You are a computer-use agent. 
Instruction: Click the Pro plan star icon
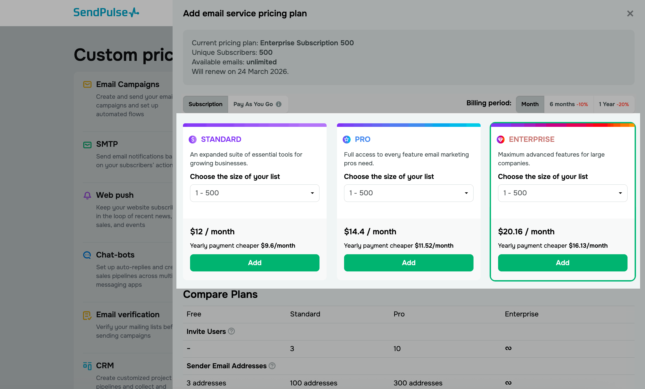pos(347,139)
